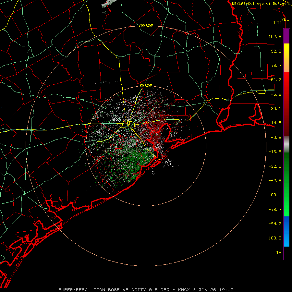Click the -0.9 legend value
The image size is (292, 292).
(x=276, y=138)
